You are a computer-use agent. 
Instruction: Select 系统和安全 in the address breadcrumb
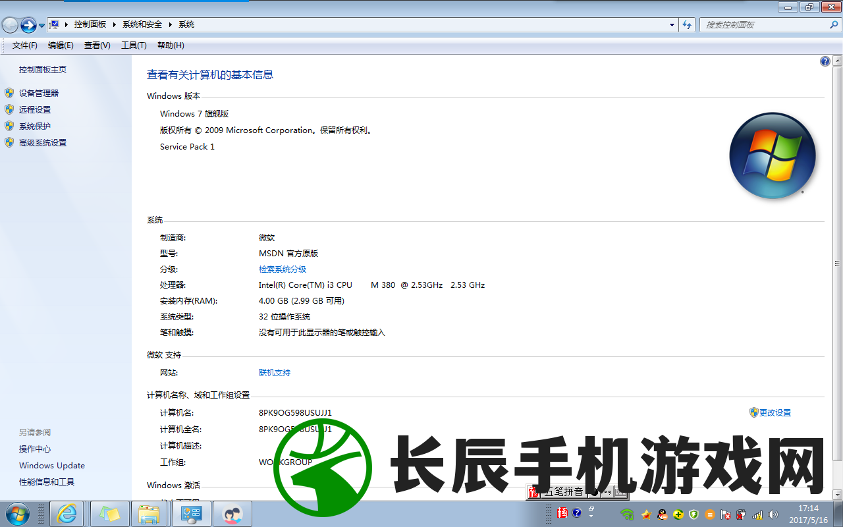point(142,24)
